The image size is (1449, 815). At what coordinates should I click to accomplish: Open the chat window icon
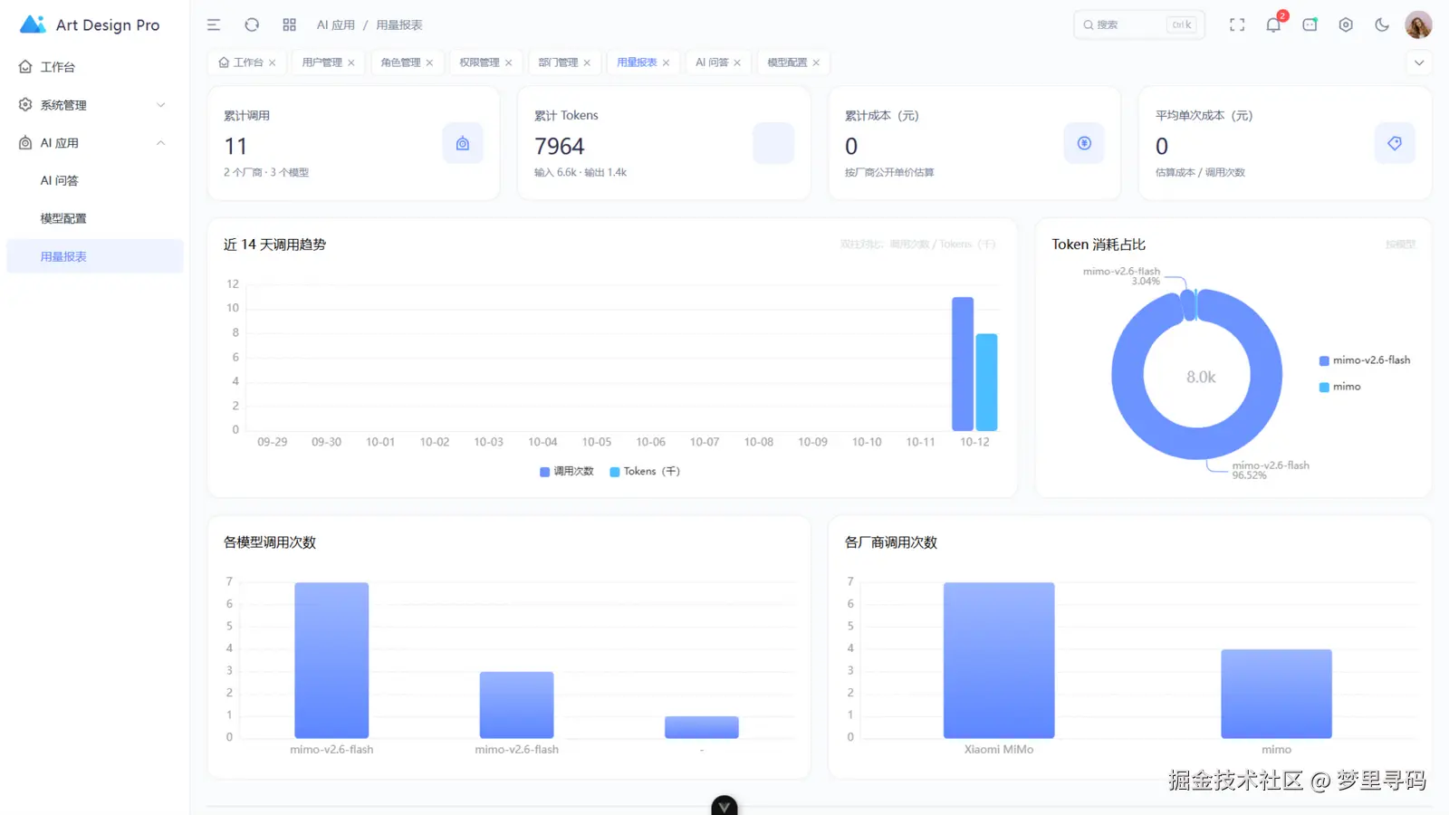point(1310,25)
